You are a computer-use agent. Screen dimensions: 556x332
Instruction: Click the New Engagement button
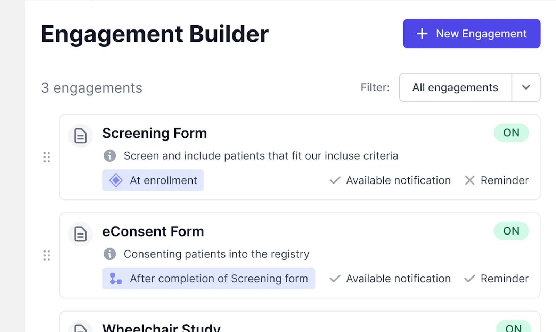pyautogui.click(x=472, y=34)
